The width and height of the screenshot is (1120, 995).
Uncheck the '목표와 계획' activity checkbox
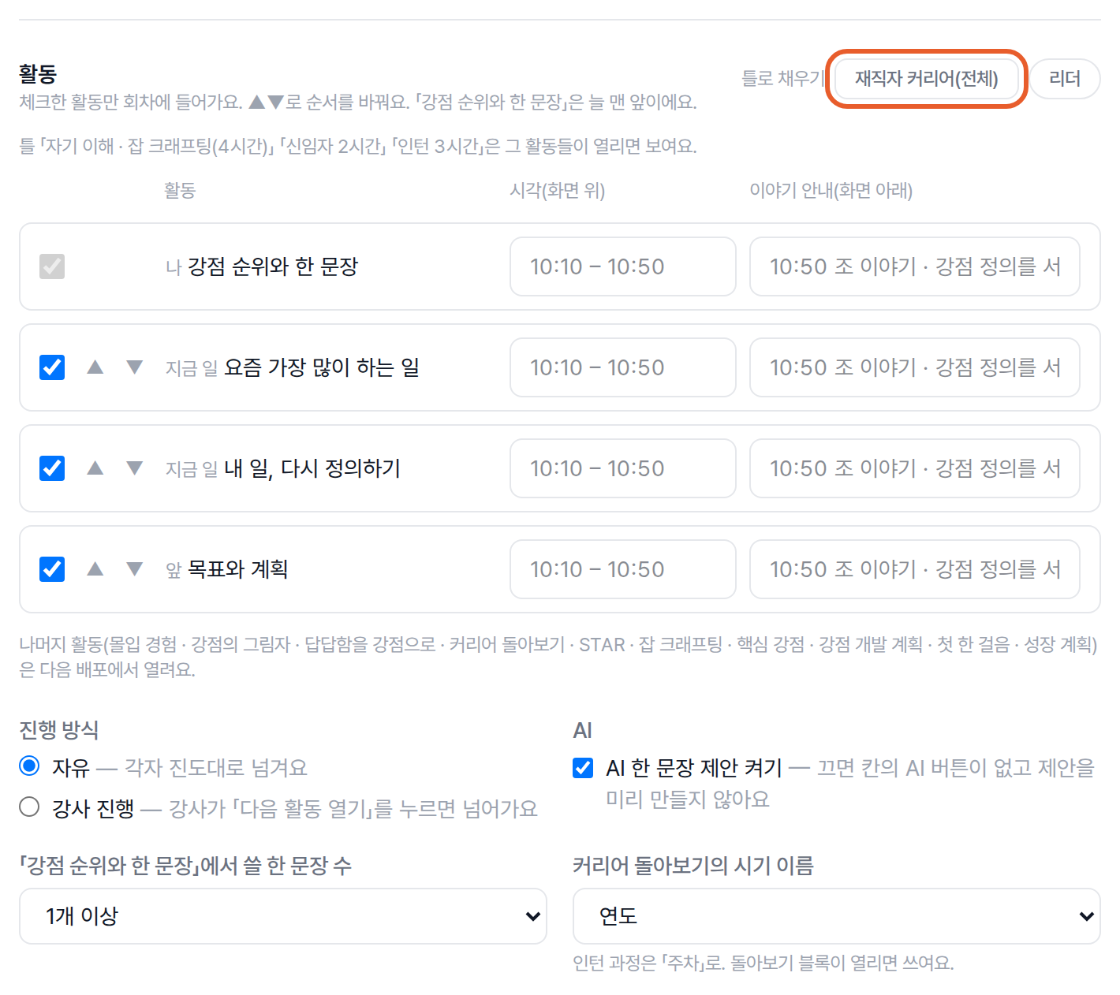pos(52,569)
